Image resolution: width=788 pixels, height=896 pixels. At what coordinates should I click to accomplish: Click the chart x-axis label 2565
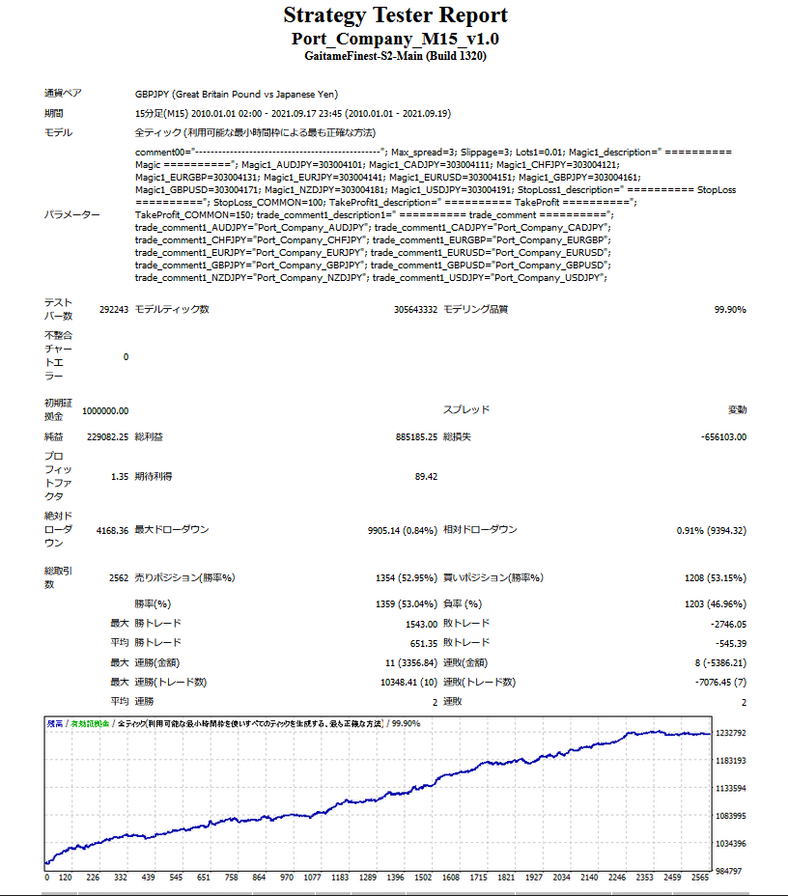tap(700, 877)
